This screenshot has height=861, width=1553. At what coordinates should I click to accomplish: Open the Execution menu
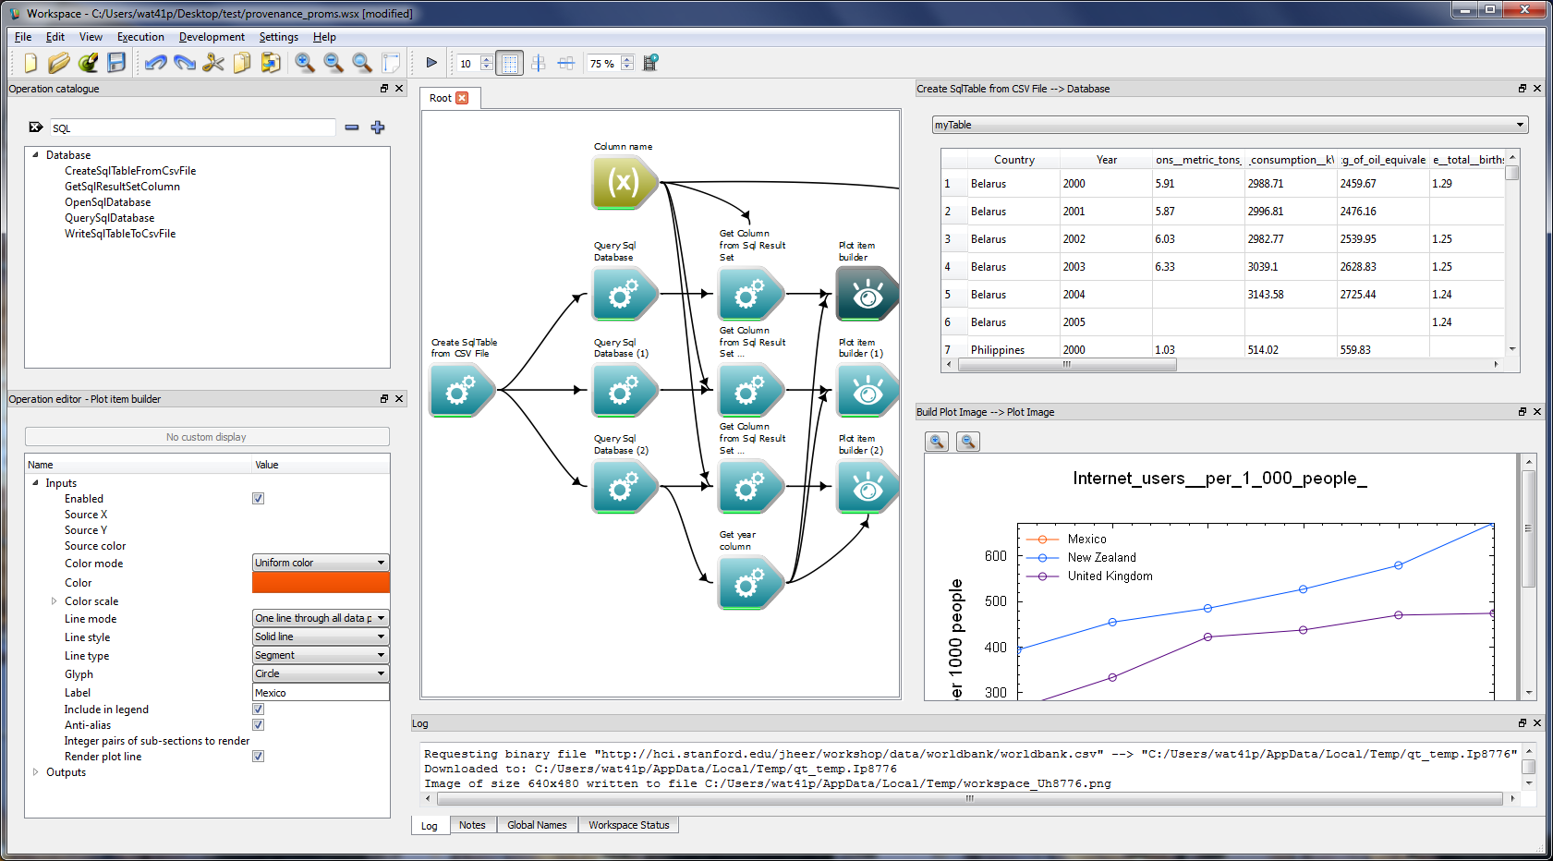click(x=140, y=37)
